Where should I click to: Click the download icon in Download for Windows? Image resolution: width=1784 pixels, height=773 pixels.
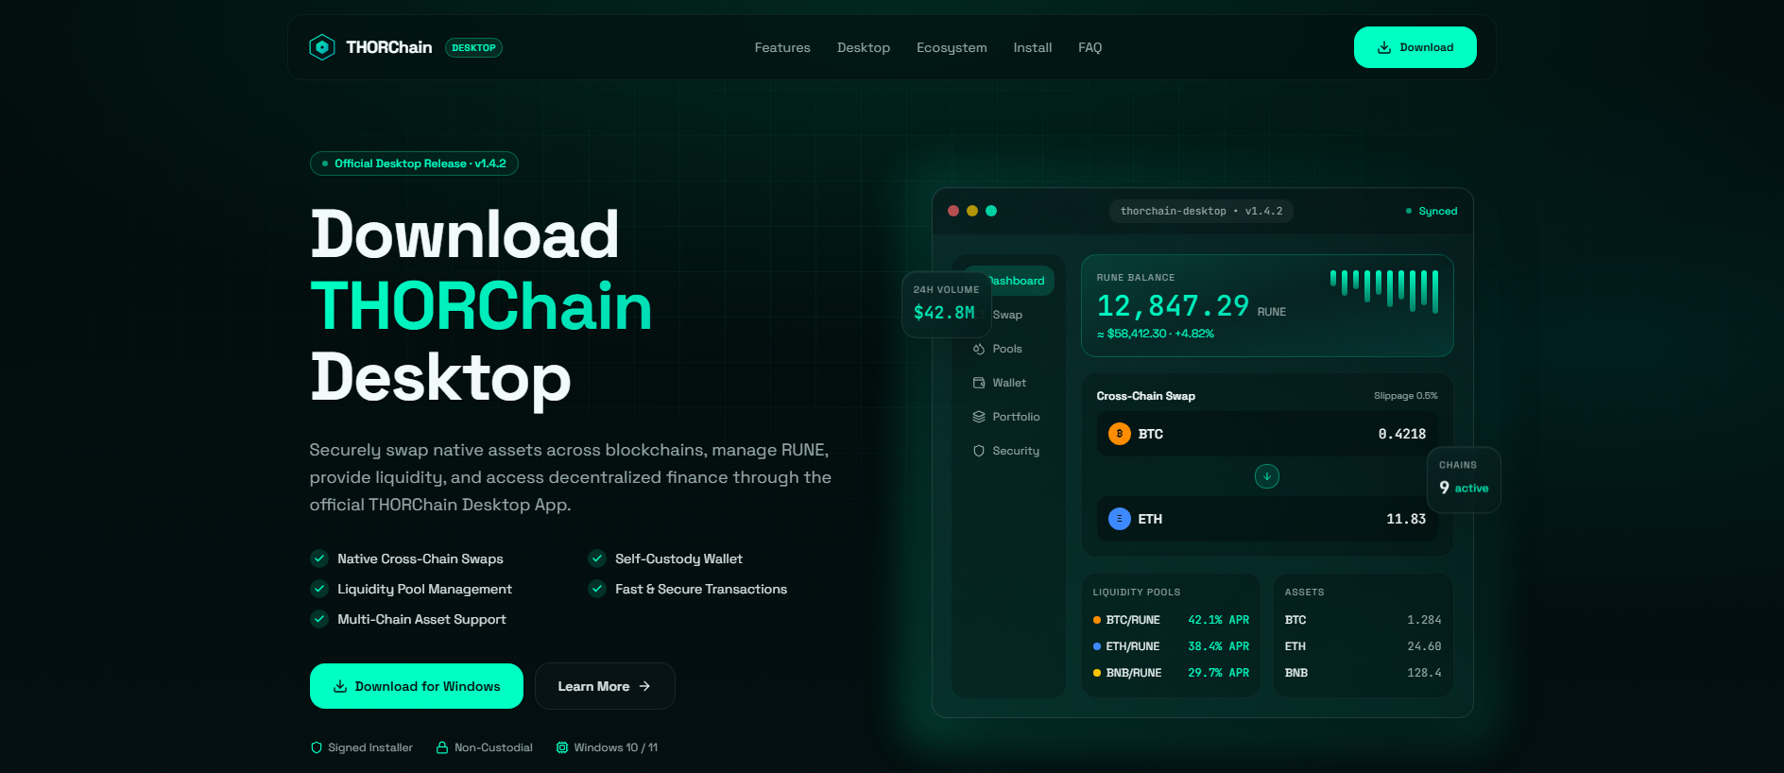point(340,686)
